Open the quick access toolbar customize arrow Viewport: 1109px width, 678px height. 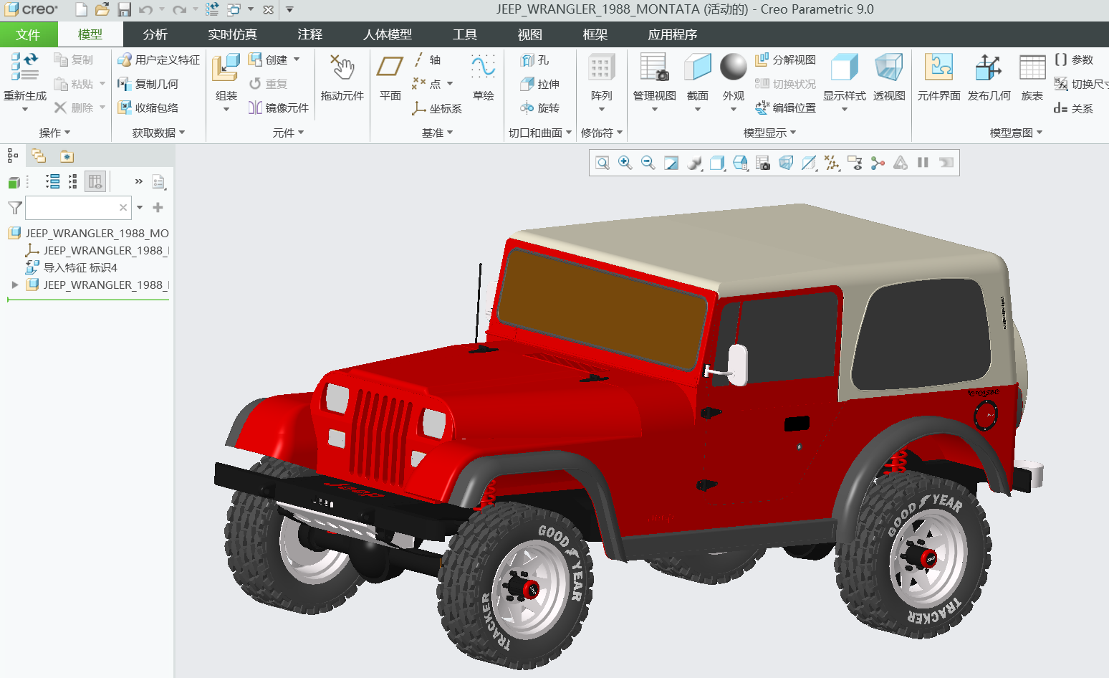pyautogui.click(x=289, y=9)
